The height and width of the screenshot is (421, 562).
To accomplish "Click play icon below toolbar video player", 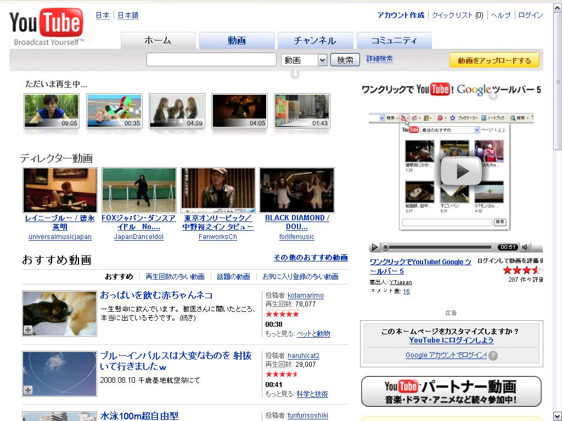I will click(x=374, y=247).
